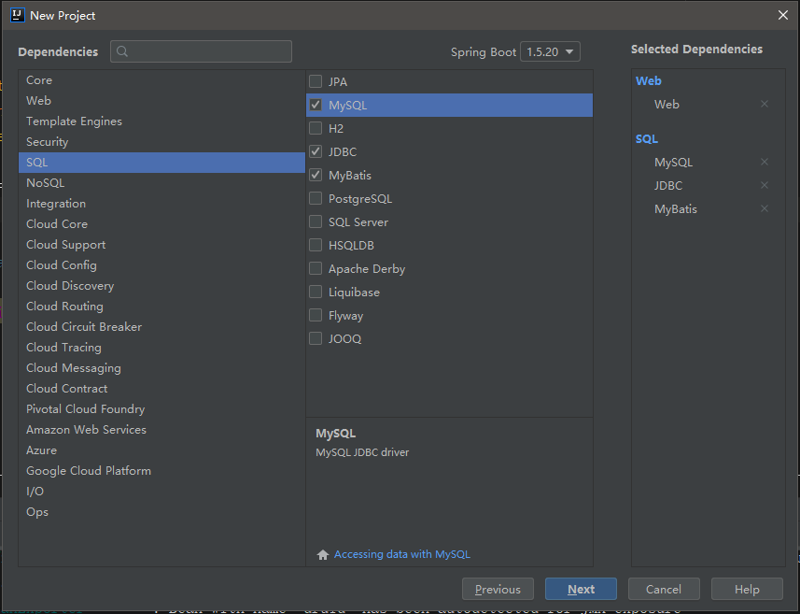Select MyBatis in Selected Dependencies list
The image size is (800, 614).
676,209
